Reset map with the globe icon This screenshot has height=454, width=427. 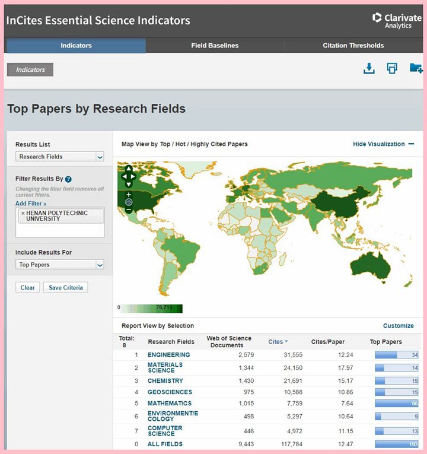129,202
